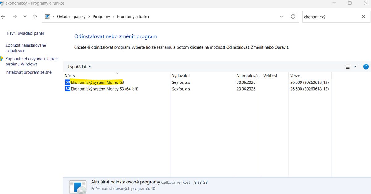Open Programy breadcrumb

pyautogui.click(x=101, y=17)
